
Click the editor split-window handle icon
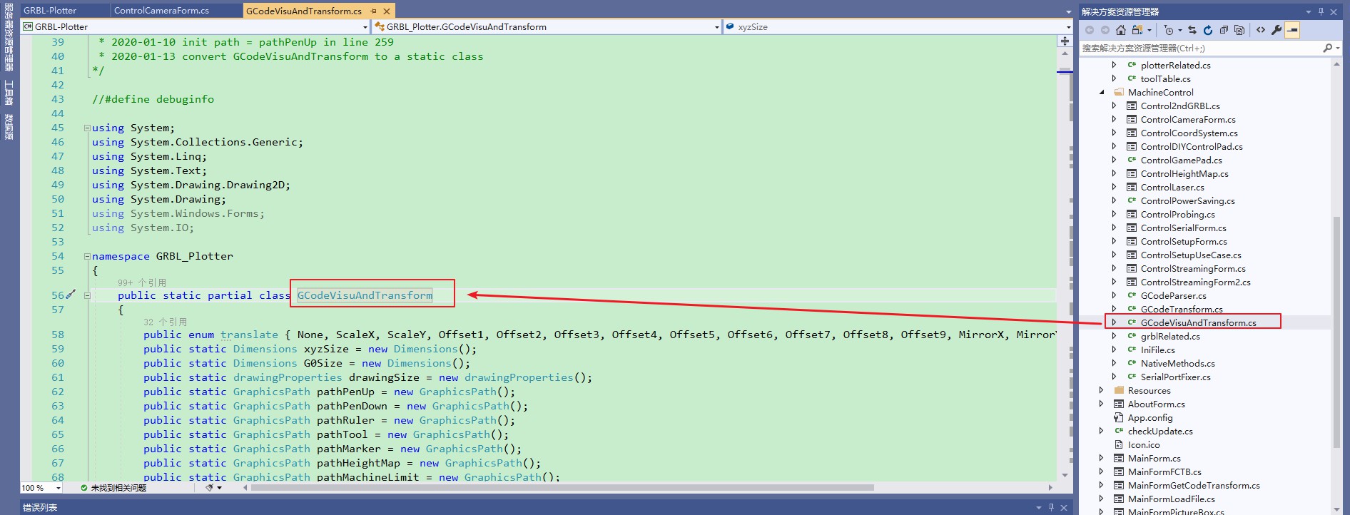point(1065,41)
